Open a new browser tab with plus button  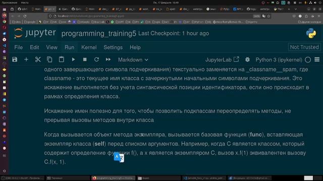tap(289, 9)
